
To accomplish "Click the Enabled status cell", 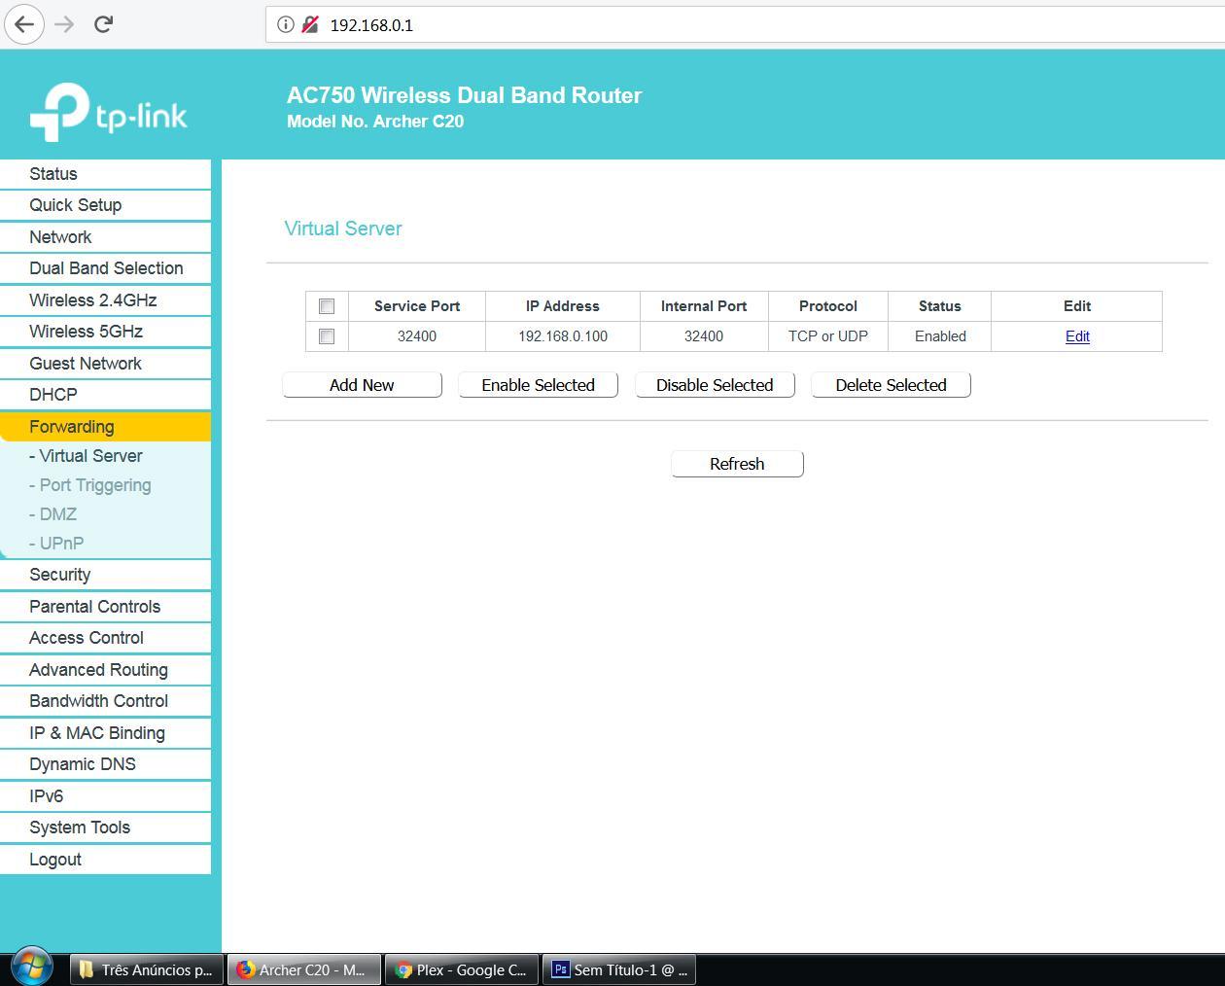I will coord(940,336).
